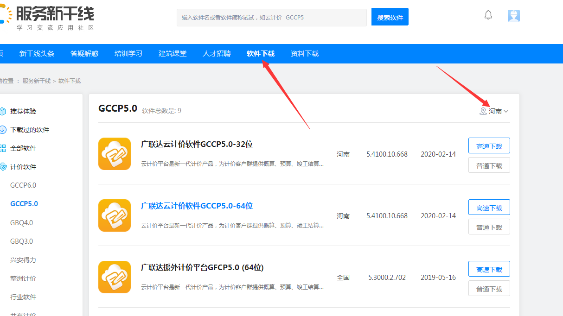Select 推荐体验 in sidebar
Screen dimensions: 563x316
[23, 111]
